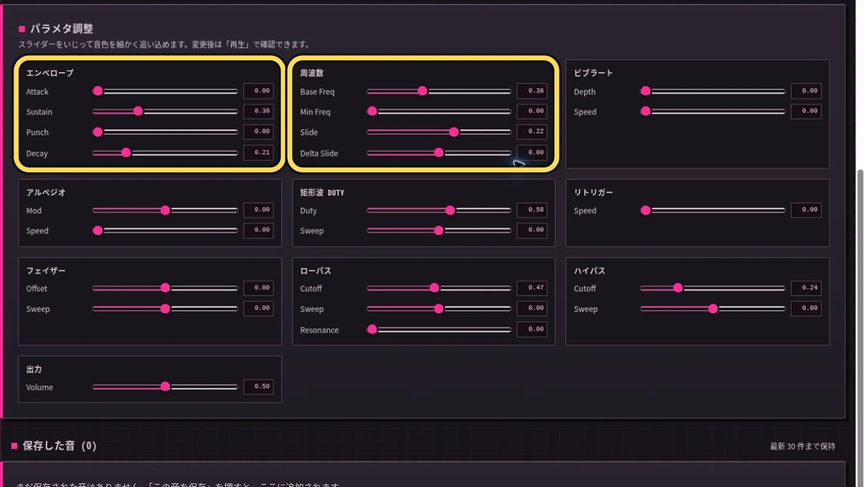This screenshot has width=865, height=487.
Task: Click the 最新 30 件まで保持 note
Action: coord(802,446)
